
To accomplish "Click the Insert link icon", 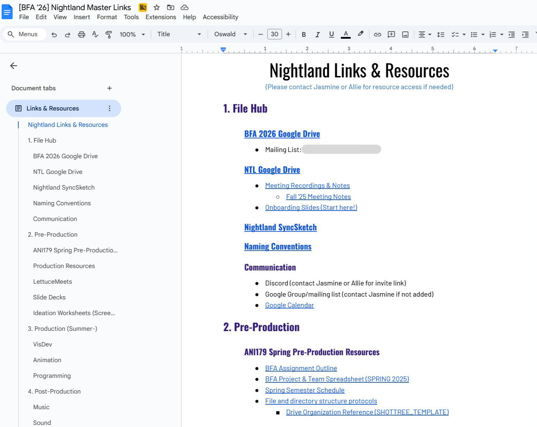I will pyautogui.click(x=377, y=35).
